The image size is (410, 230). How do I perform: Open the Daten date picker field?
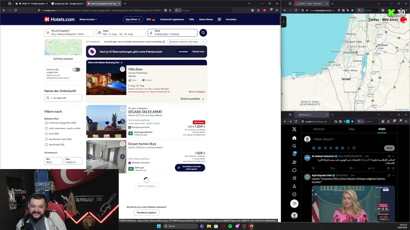(121, 33)
